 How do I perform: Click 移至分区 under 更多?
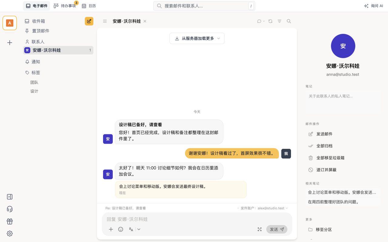(343, 230)
